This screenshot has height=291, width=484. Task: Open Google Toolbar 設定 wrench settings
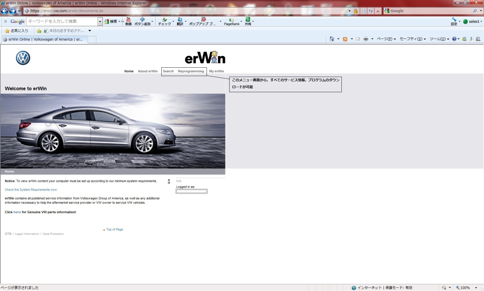tap(454, 22)
